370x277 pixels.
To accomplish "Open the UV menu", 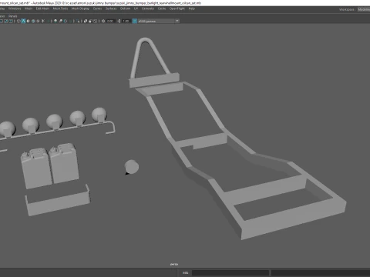I will tap(136, 8).
